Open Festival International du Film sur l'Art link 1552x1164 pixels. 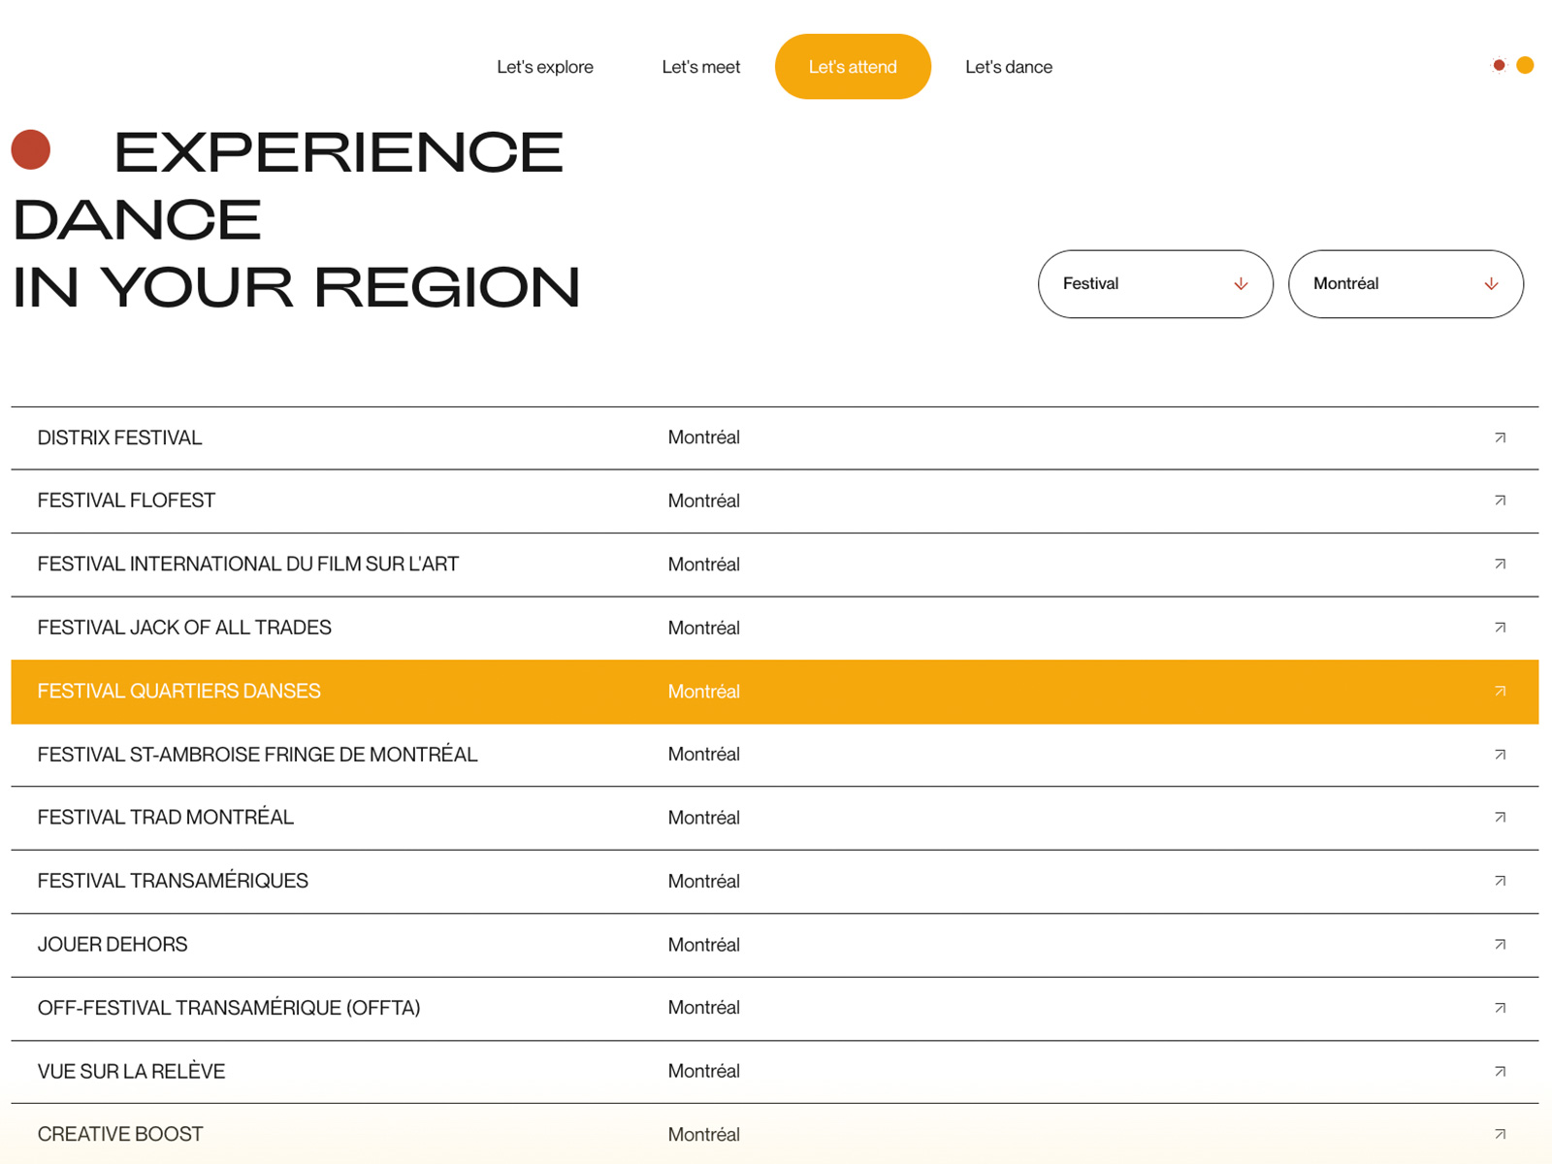(x=248, y=565)
